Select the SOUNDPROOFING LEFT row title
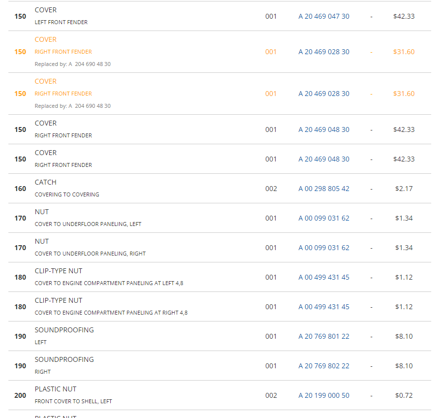444x418 pixels. (64, 330)
